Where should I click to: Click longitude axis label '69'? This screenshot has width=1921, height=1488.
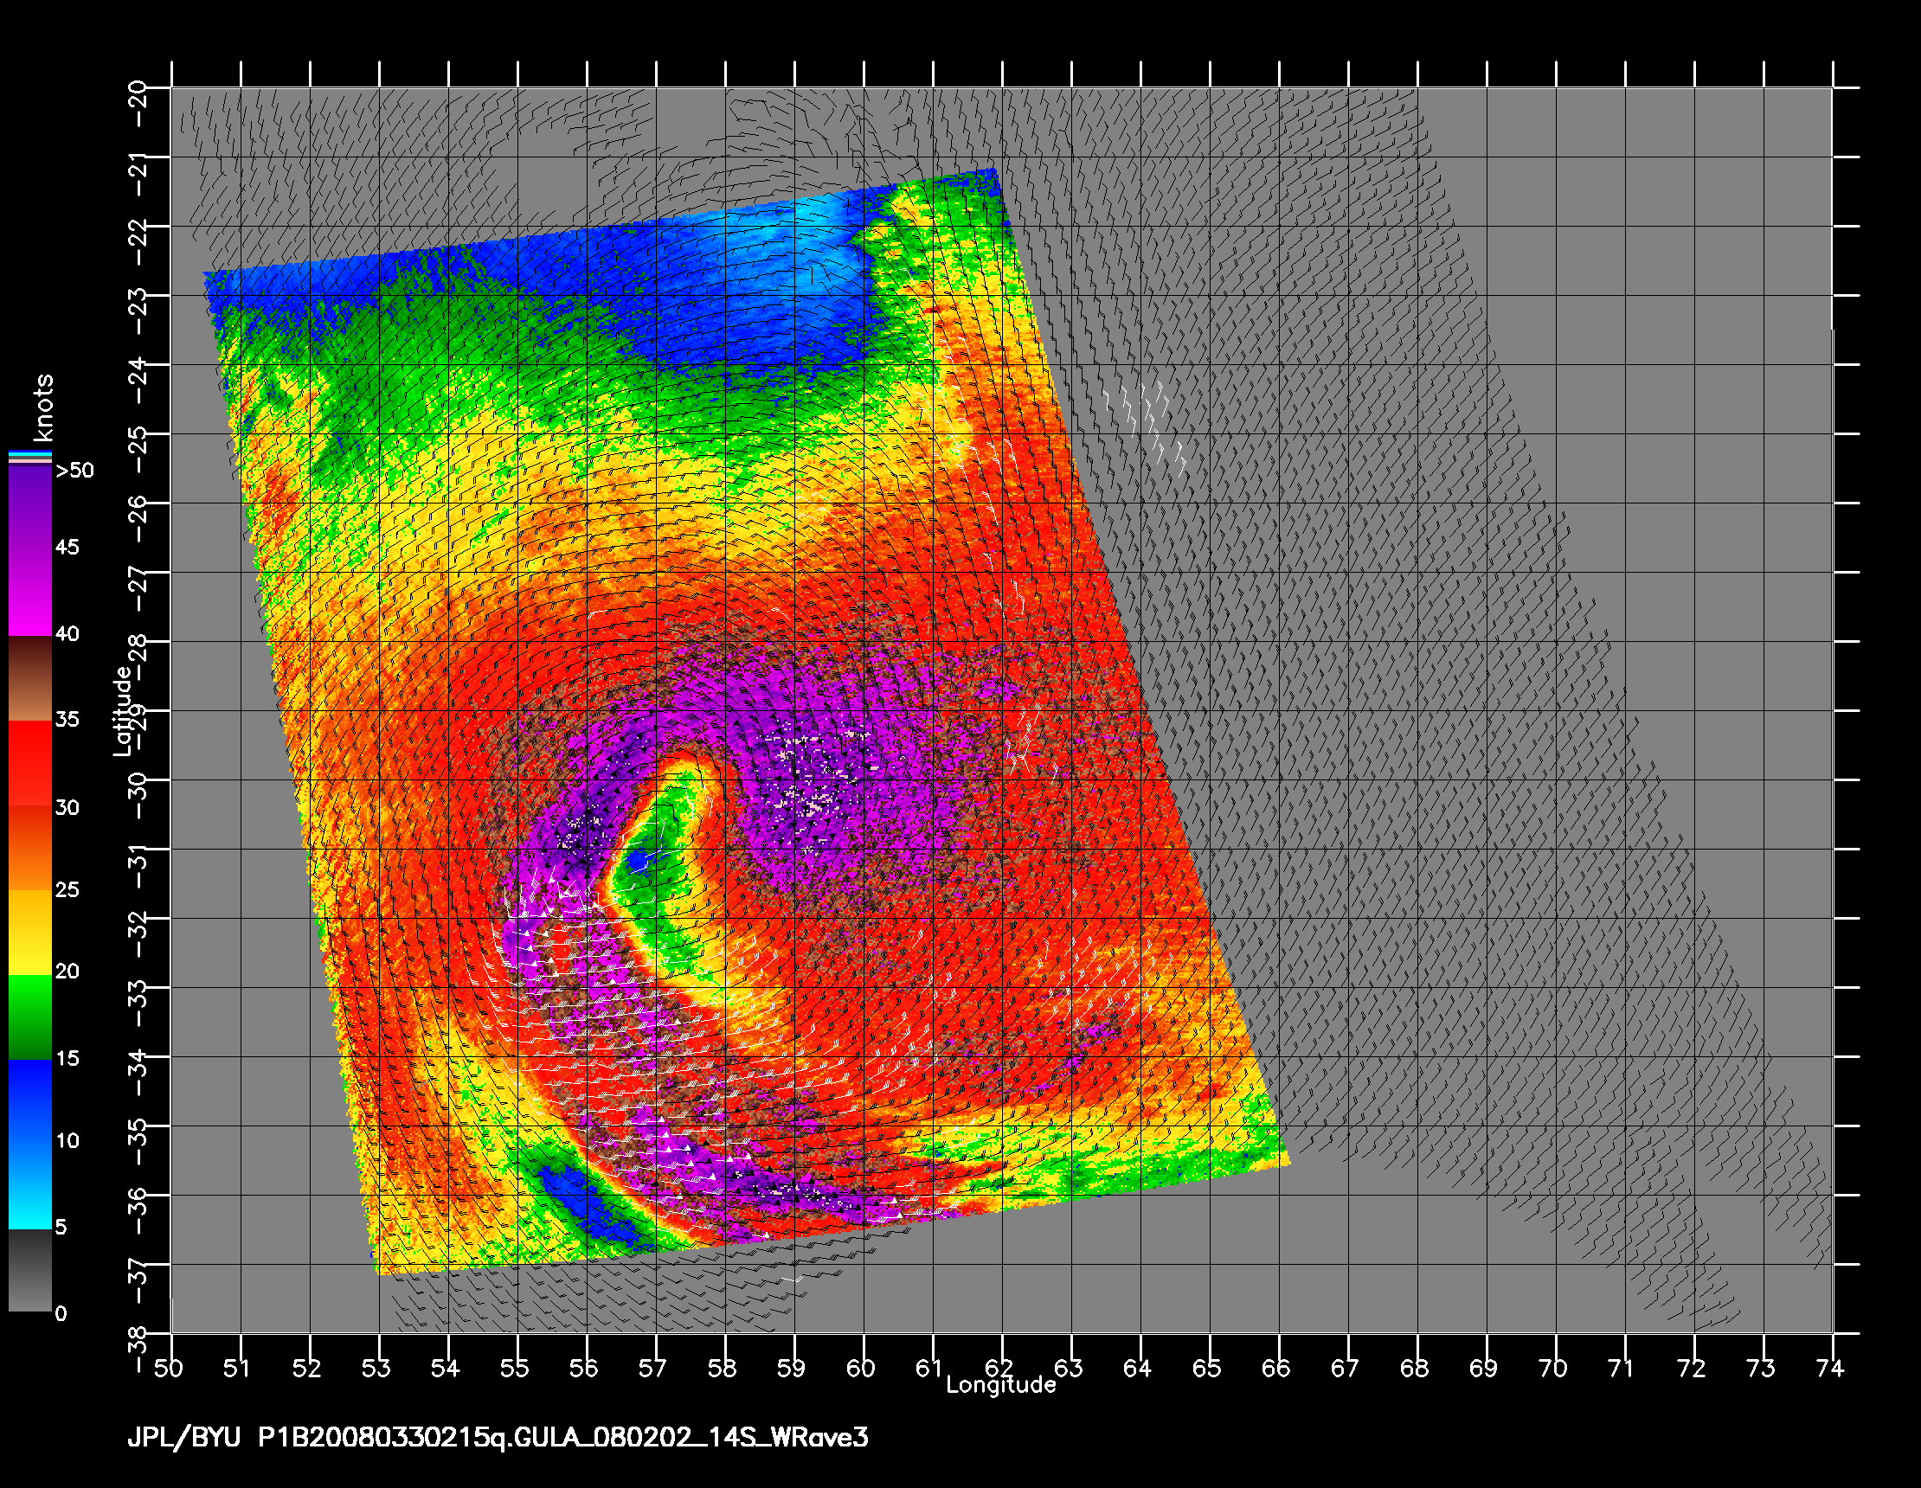click(1483, 1369)
